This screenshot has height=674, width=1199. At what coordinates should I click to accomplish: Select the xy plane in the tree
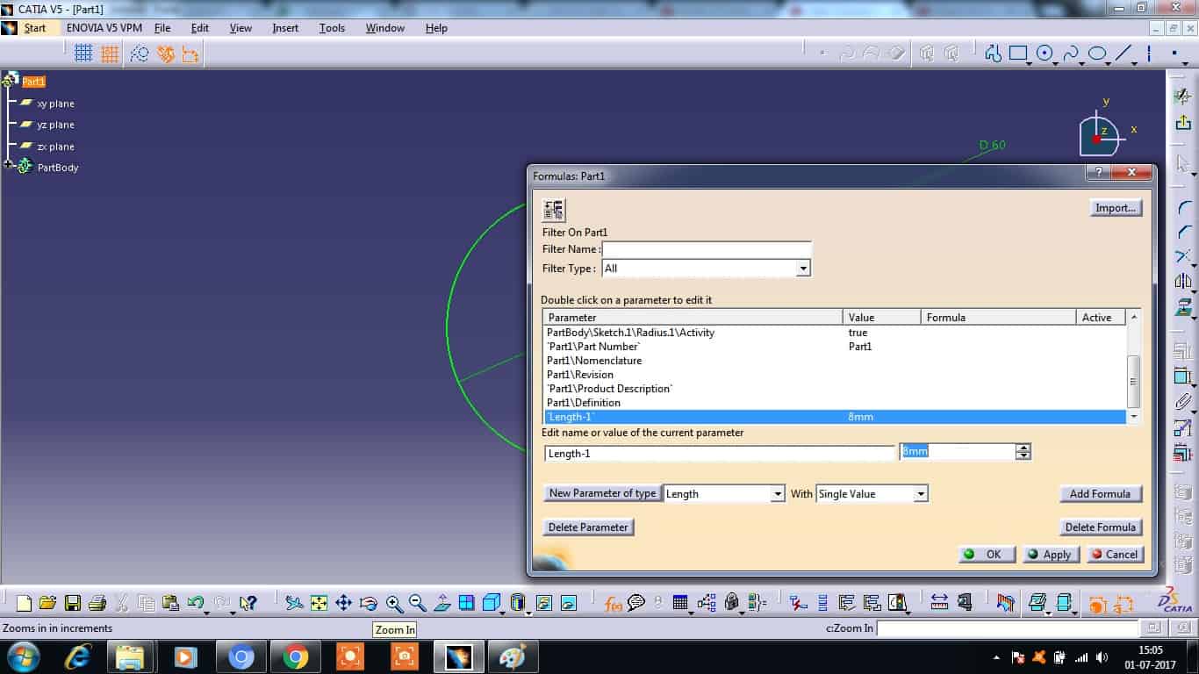pos(55,104)
